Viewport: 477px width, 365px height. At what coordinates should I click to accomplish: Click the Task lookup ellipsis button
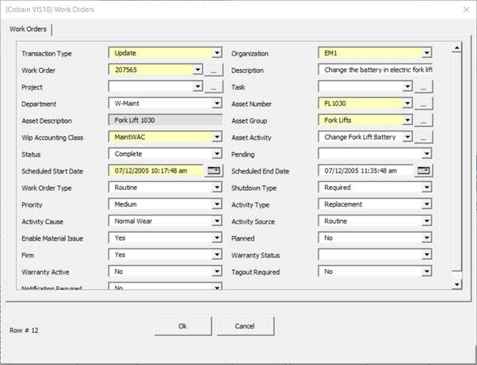424,87
